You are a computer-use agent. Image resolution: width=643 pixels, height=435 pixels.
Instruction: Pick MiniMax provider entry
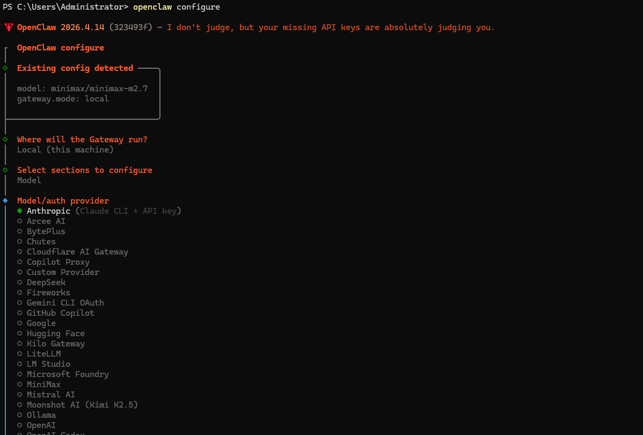(x=43, y=385)
